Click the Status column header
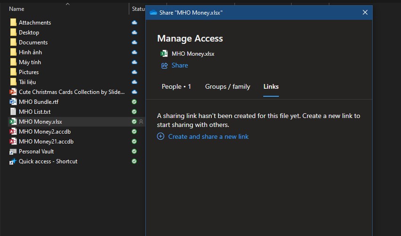 pos(138,9)
